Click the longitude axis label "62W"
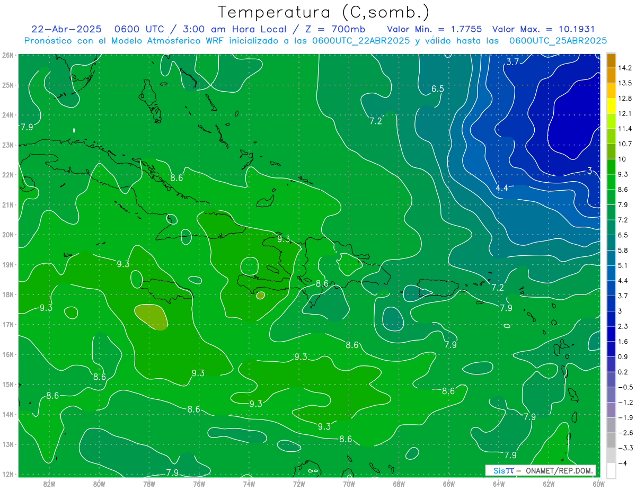This screenshot has width=636, height=491. [x=549, y=484]
